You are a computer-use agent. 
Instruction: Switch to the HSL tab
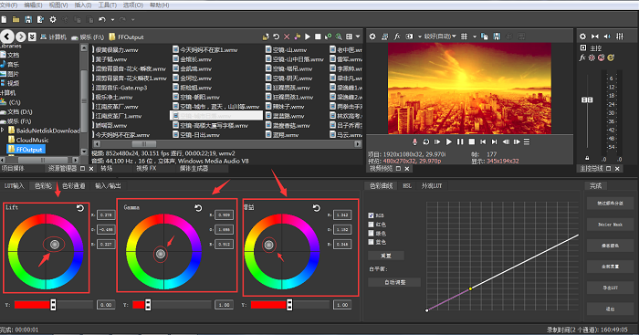pos(407,186)
